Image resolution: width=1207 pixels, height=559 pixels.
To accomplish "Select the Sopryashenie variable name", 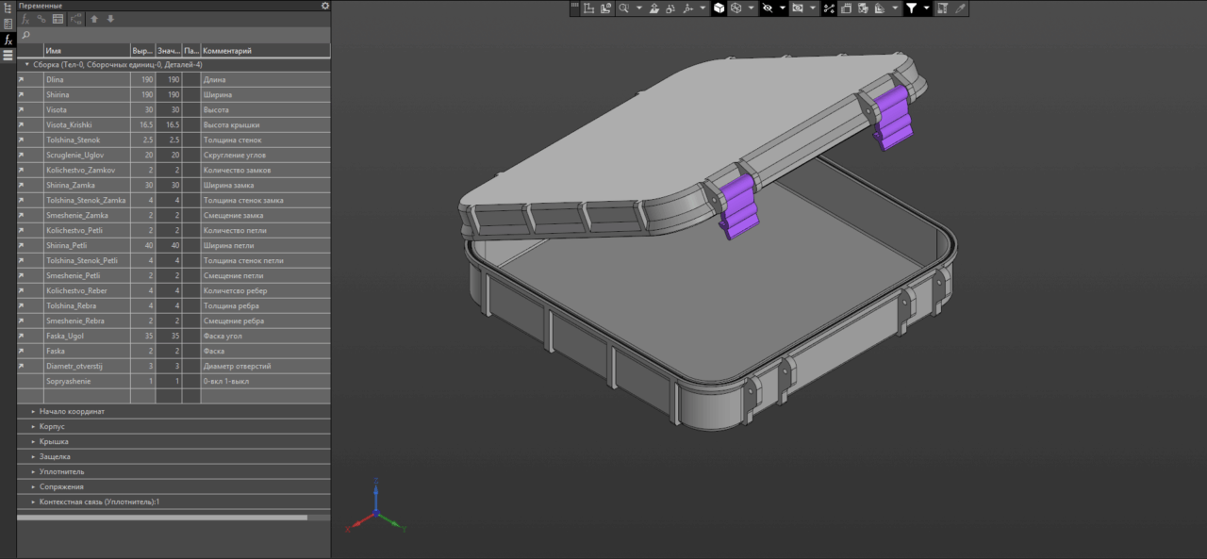I will 67,382.
